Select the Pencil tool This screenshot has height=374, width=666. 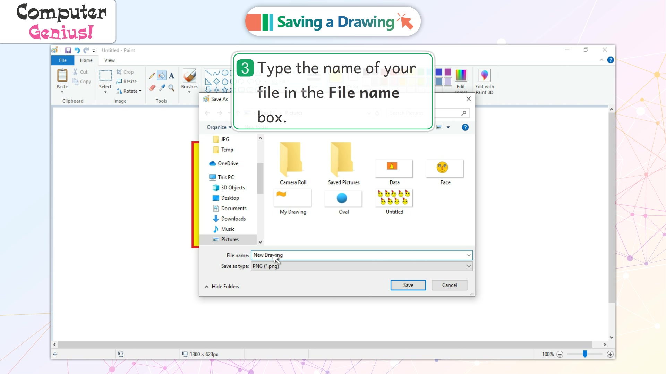(x=152, y=76)
